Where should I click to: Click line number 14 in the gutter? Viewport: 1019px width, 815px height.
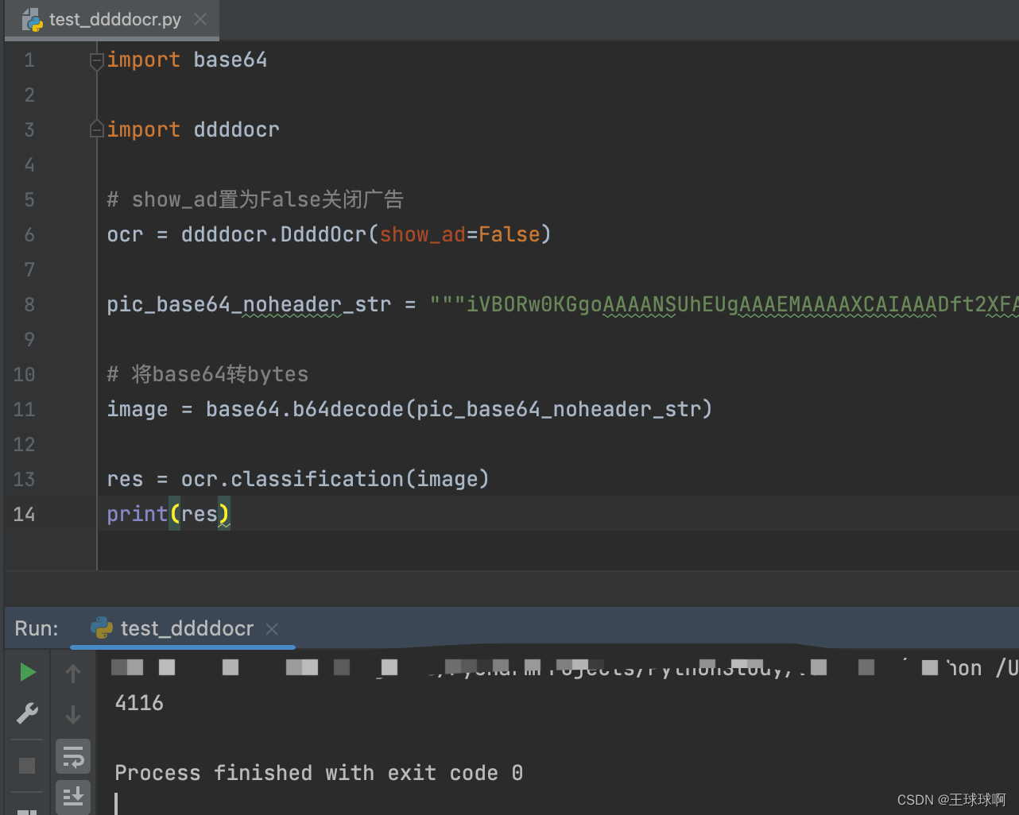click(x=24, y=515)
